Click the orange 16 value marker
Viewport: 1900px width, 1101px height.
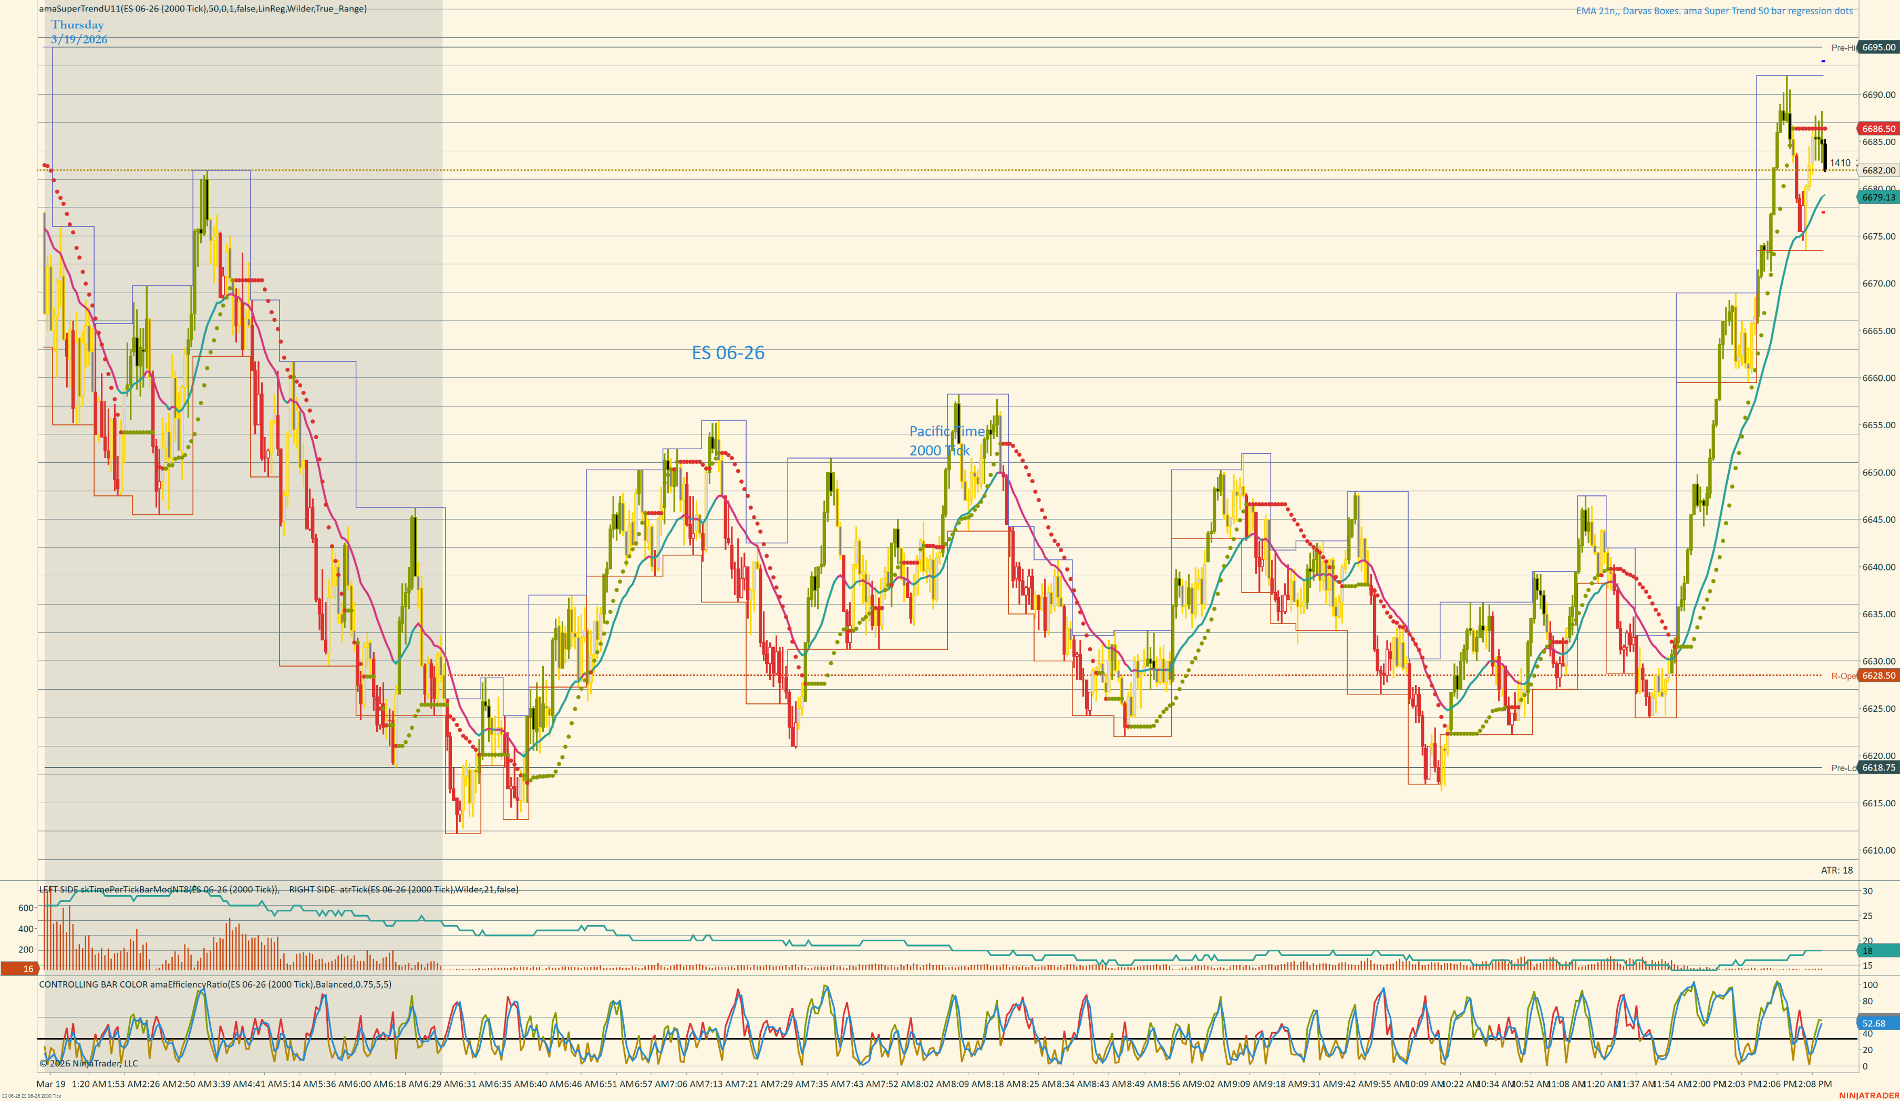click(19, 969)
